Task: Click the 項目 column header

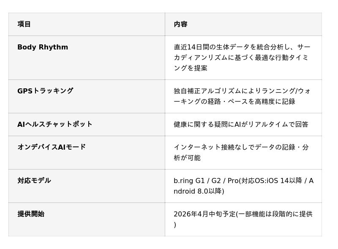Action: [24, 24]
